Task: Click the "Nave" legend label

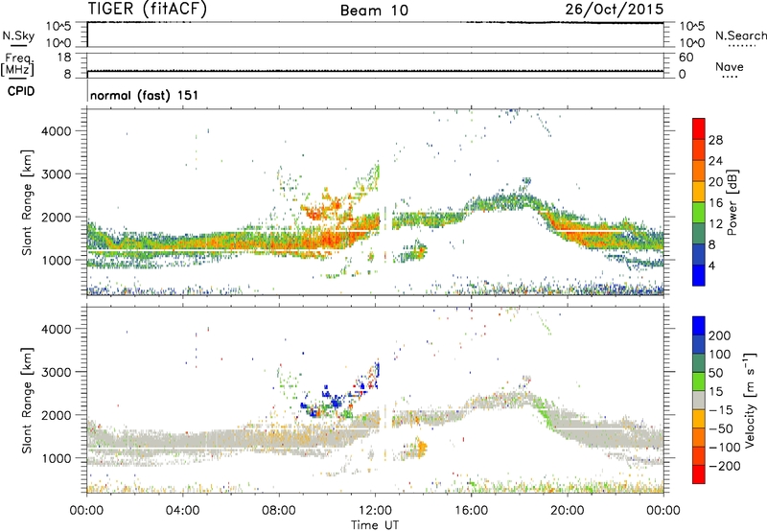Action: point(730,66)
